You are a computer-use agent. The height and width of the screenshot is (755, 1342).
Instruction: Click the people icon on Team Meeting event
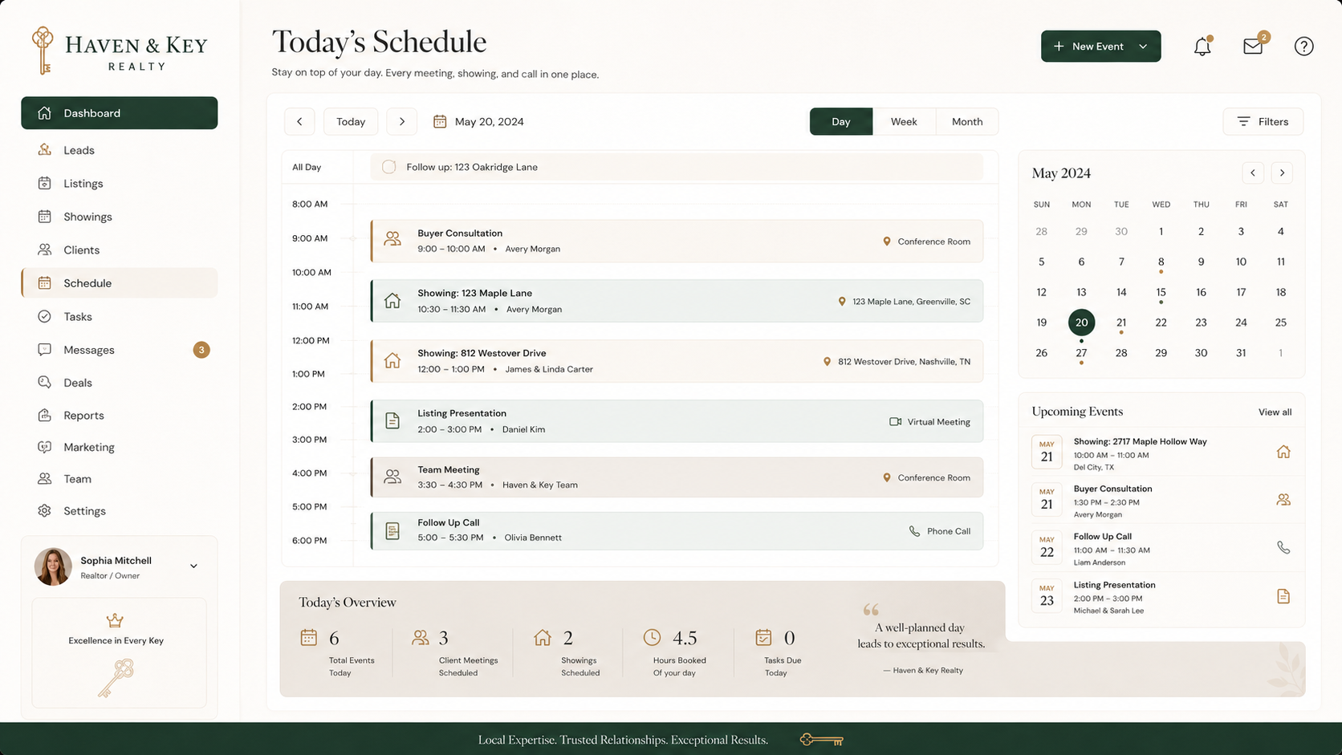(392, 477)
